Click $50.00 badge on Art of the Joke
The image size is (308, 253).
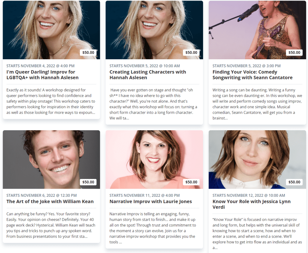88,182
